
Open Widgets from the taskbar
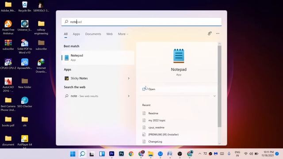[102, 154]
